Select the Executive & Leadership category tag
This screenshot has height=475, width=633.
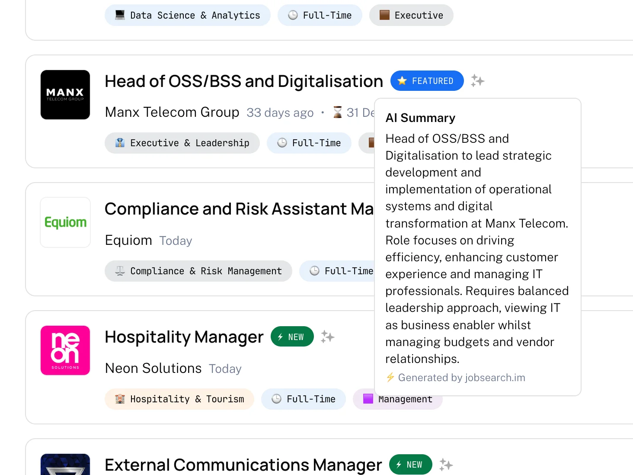182,143
